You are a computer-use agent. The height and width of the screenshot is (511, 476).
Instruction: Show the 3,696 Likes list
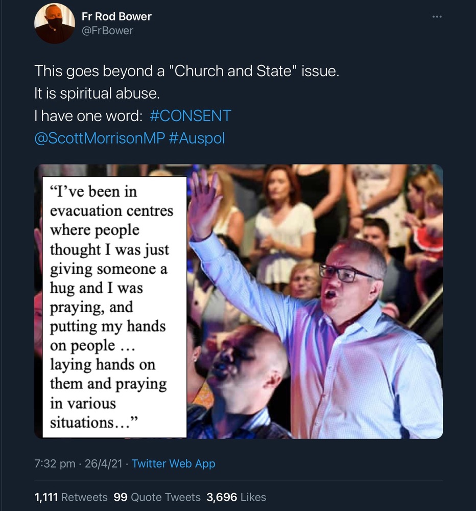click(236, 497)
